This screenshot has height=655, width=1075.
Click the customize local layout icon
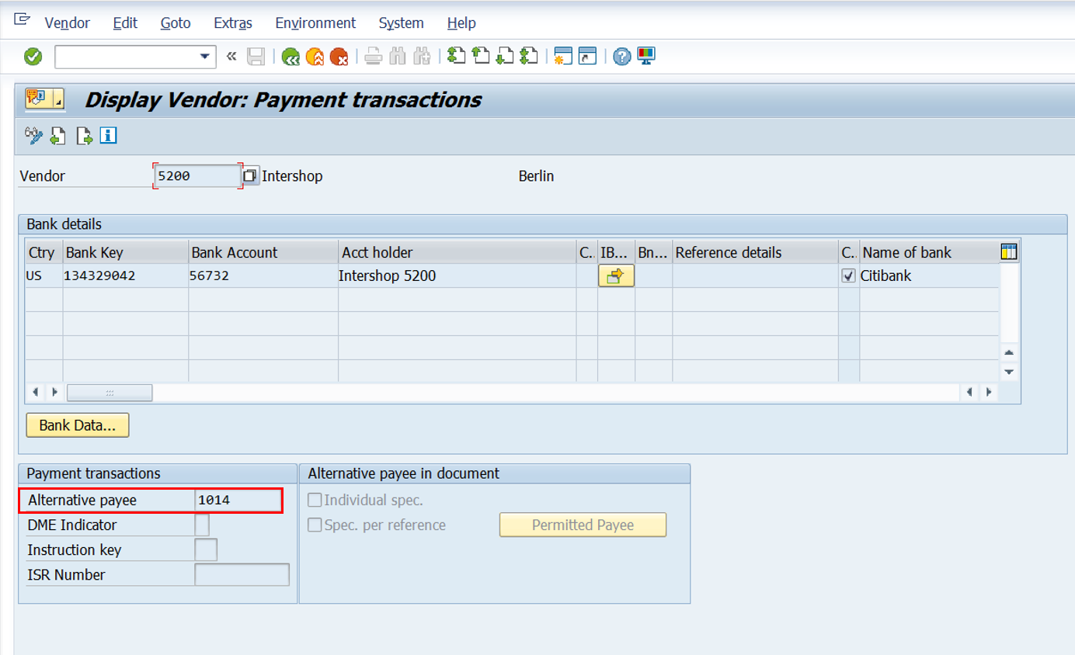coord(645,56)
